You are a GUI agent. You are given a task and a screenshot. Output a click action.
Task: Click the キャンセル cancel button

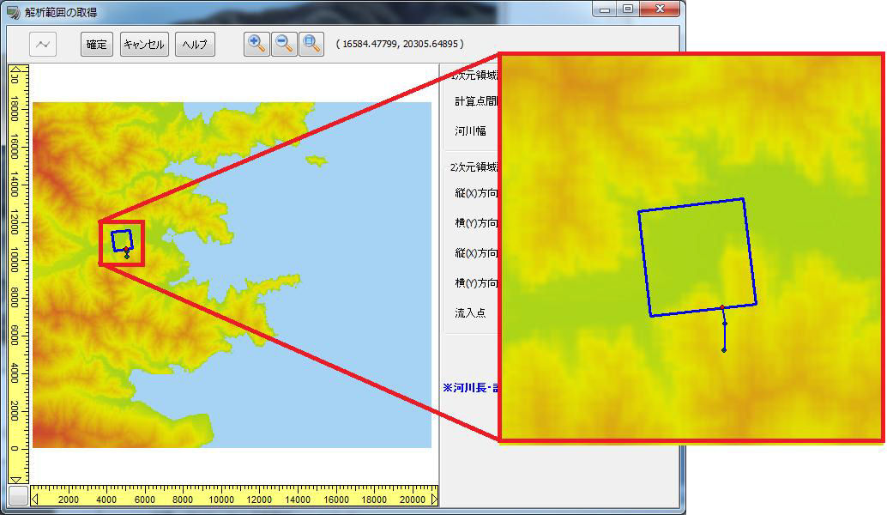pyautogui.click(x=144, y=44)
